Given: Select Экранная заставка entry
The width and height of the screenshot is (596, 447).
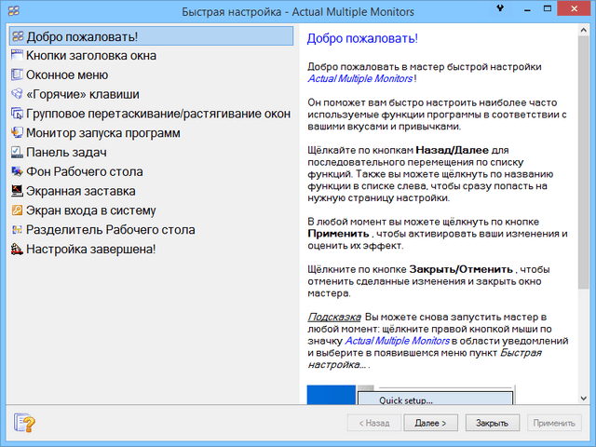Looking at the screenshot, I should tap(81, 192).
